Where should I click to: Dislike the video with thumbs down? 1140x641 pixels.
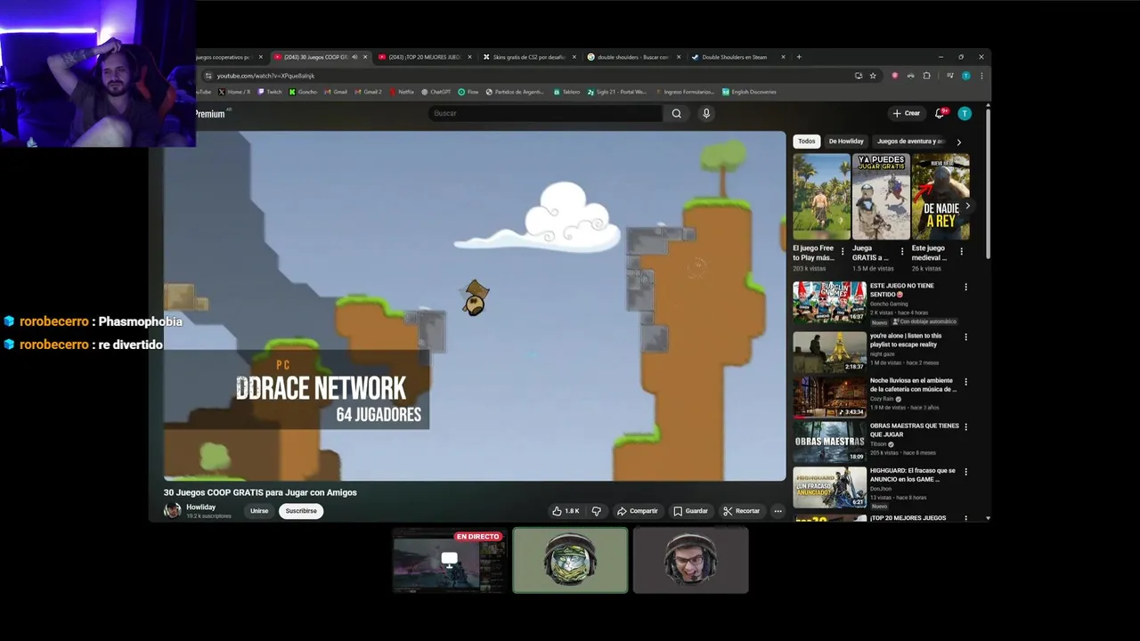tap(597, 511)
